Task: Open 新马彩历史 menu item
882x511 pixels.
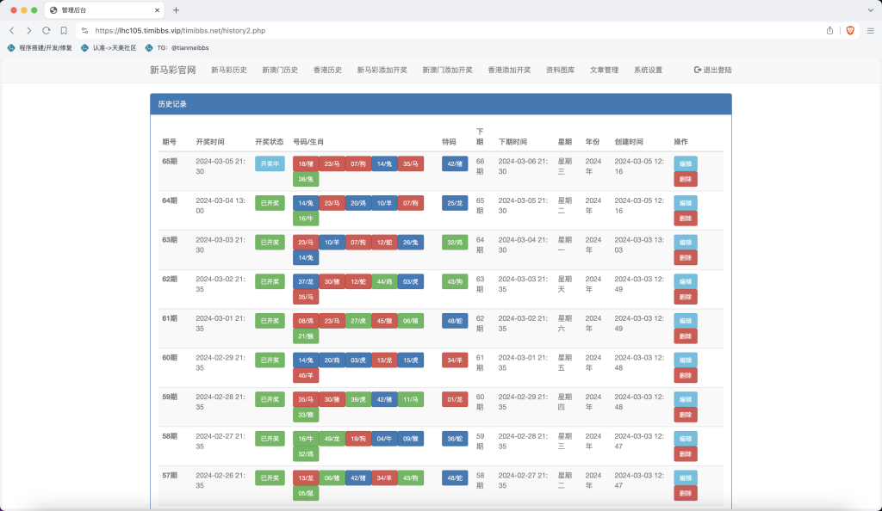Action: [229, 71]
